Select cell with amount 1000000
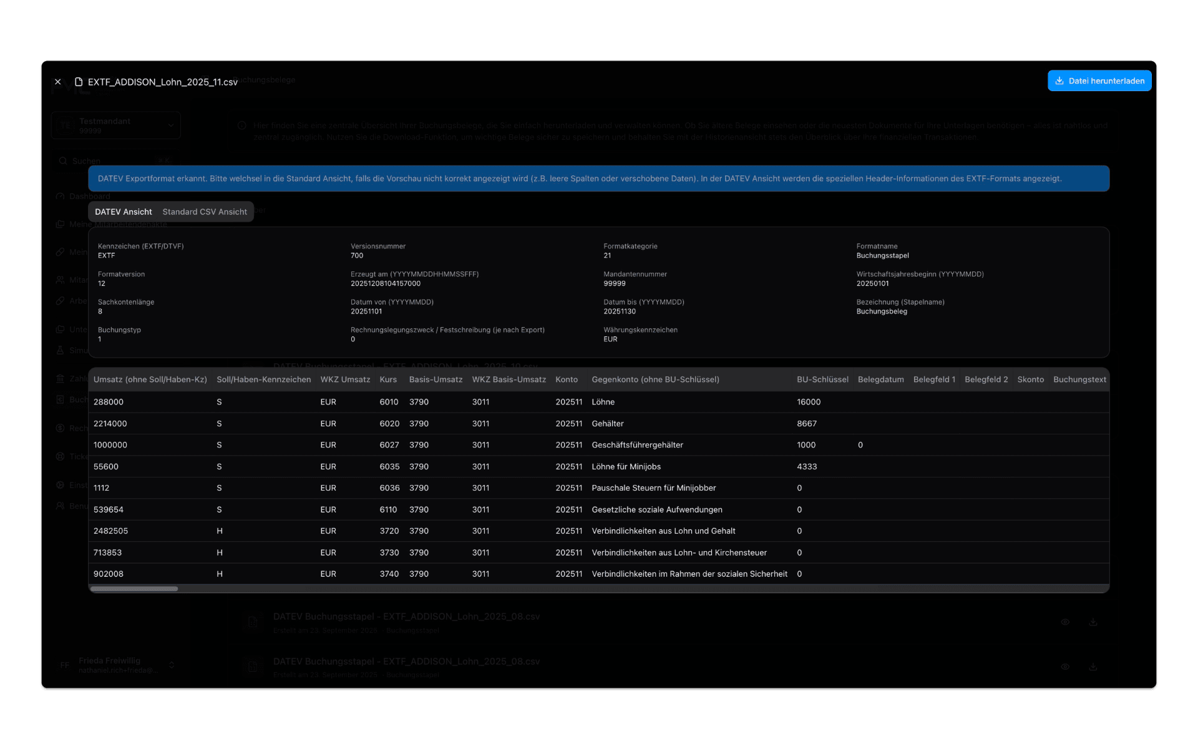The width and height of the screenshot is (1198, 749). coord(150,445)
